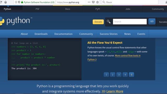Viewport: 167px width, 94px height.
Task: Switch to the Docs top tab
Action: (68, 9)
